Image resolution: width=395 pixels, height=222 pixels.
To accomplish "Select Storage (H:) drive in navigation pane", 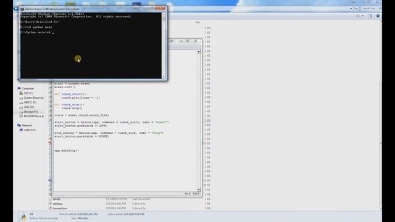I will 31,112.
